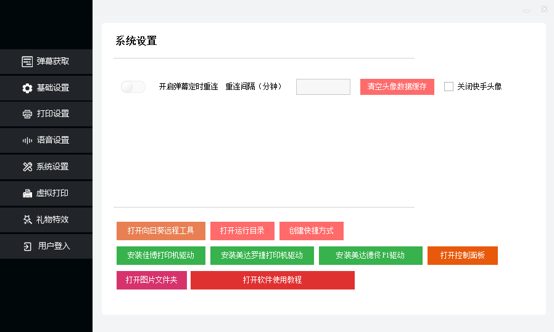Click the party icon beside 礼物特效

pos(27,219)
